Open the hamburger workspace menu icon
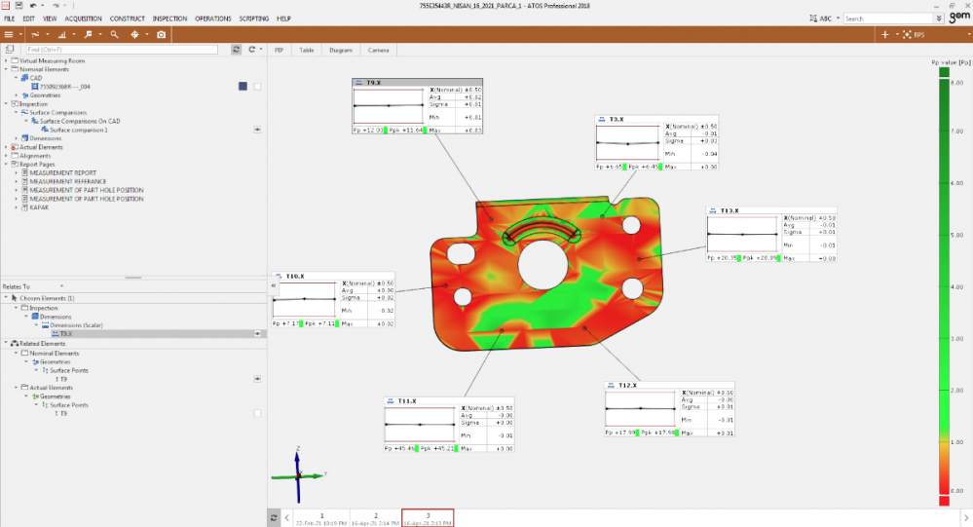973x527 pixels. (8, 34)
